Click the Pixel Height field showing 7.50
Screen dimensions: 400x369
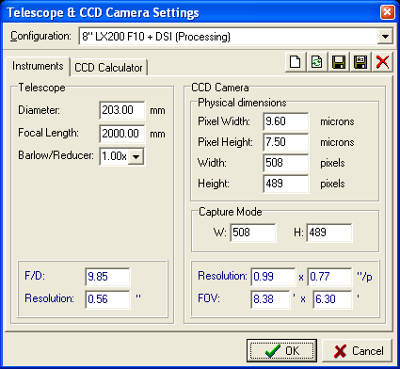click(286, 142)
